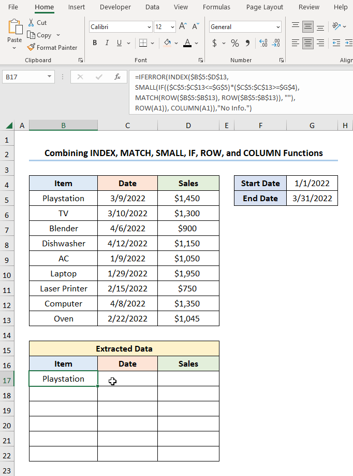
Task: Set Bottom Align for cell text
Action: pyautogui.click(x=320, y=27)
